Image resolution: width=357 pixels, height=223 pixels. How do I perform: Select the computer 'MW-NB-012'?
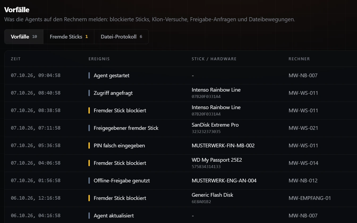[x=303, y=181]
